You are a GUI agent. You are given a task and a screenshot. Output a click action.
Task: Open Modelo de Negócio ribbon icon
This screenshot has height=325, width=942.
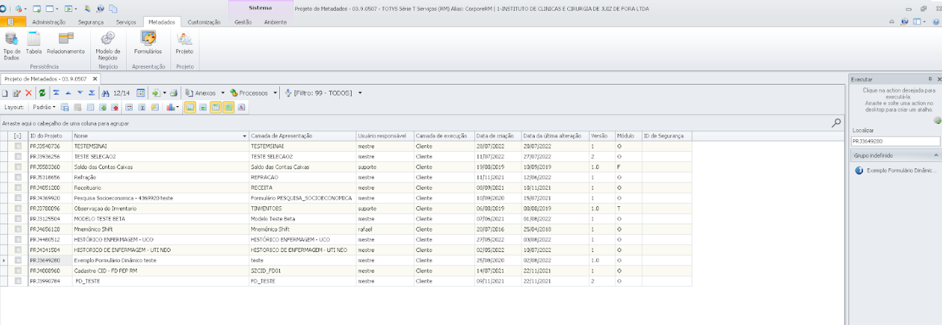tap(107, 45)
